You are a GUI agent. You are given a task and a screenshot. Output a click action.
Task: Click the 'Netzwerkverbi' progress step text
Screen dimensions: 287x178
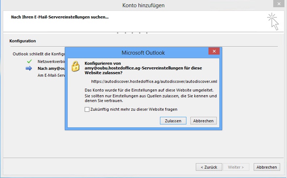[51, 62]
